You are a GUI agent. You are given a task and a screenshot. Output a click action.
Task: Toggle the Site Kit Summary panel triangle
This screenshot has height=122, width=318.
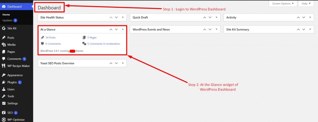pyautogui.click(x=310, y=29)
